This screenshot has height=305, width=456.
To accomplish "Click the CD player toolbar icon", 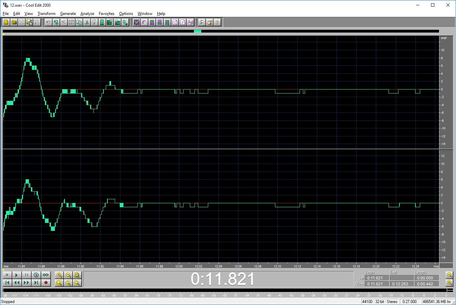I will coord(190,22).
